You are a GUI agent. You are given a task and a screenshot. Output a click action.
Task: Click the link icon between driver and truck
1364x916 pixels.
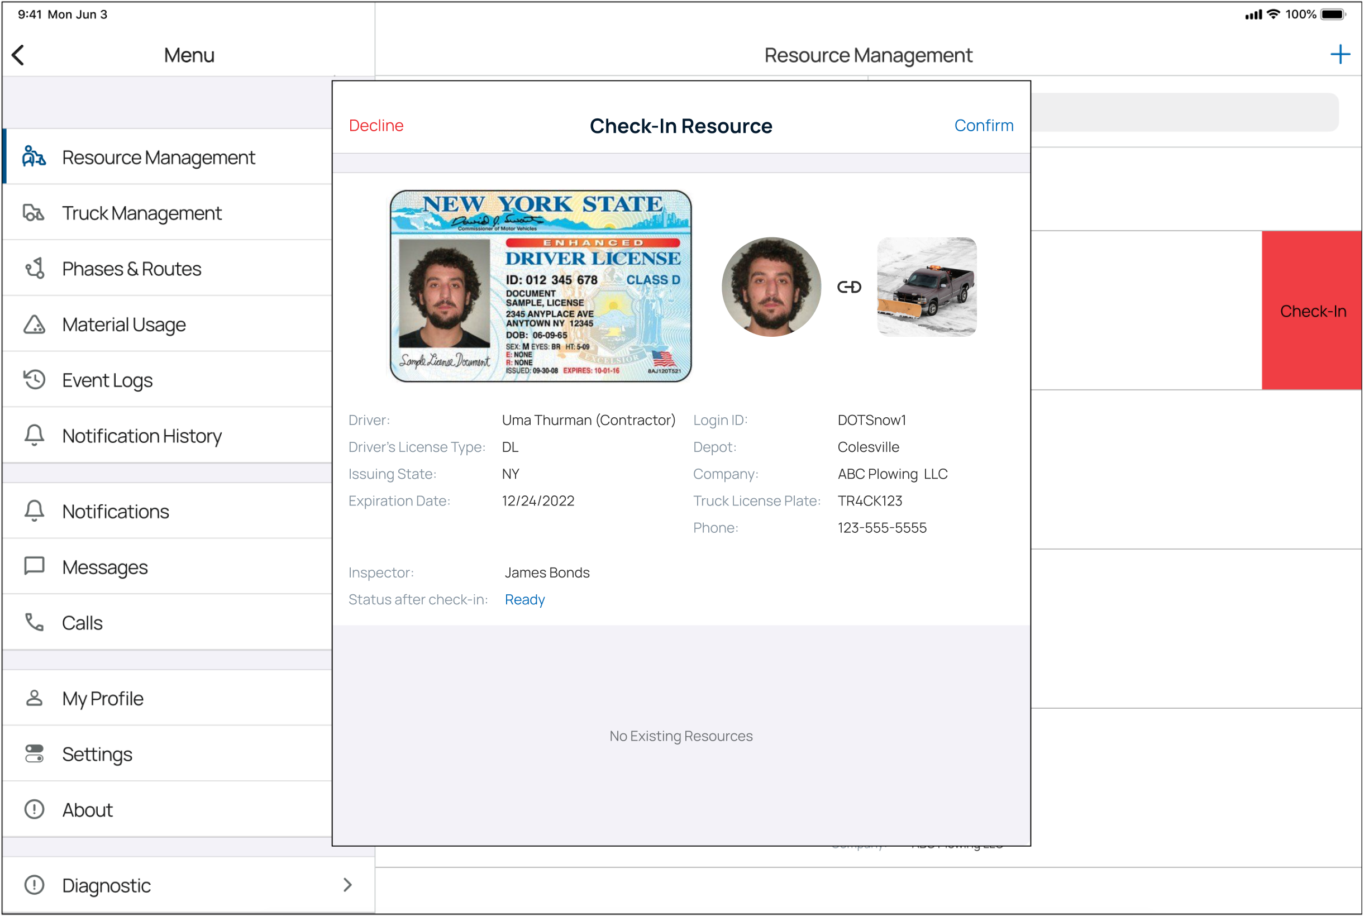[850, 287]
